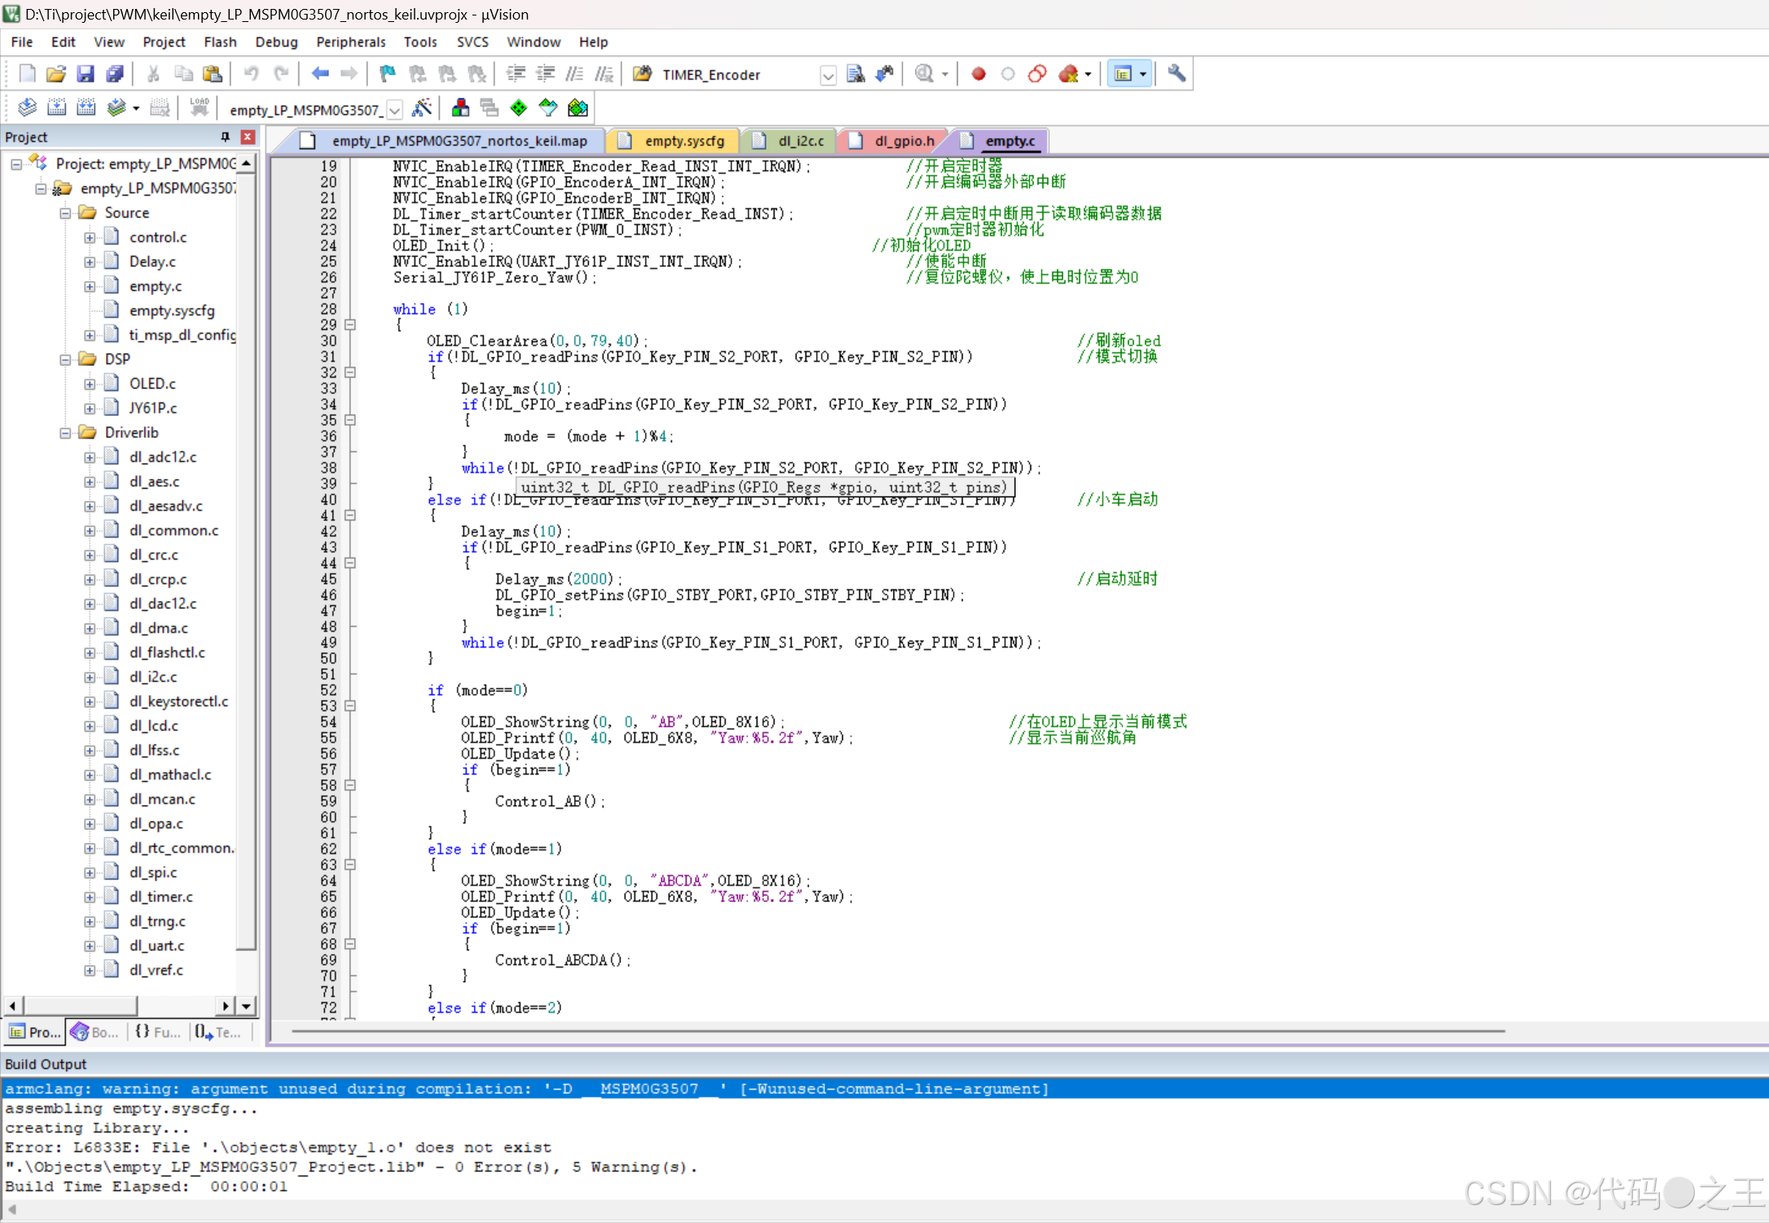This screenshot has height=1223, width=1769.
Task: Click the Download LOAD icon
Action: (x=199, y=108)
